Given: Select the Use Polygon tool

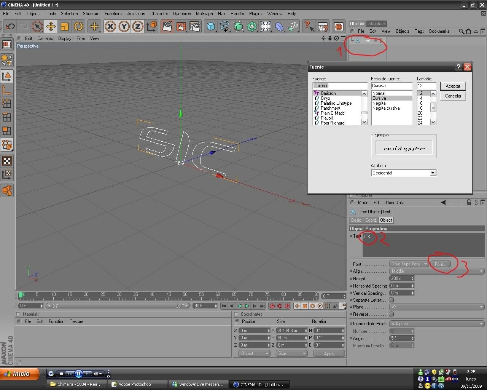Looking at the screenshot, I should tap(7, 131).
